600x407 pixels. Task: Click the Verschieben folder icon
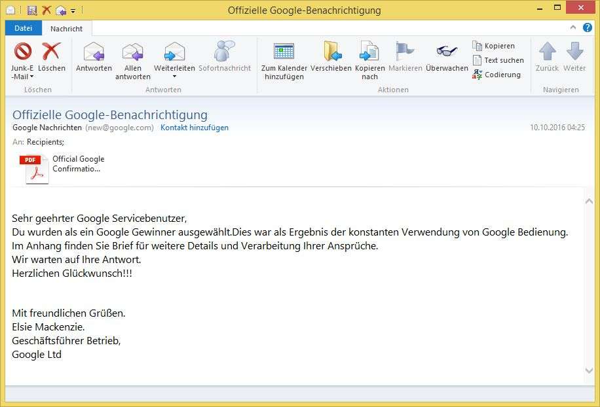(332, 51)
